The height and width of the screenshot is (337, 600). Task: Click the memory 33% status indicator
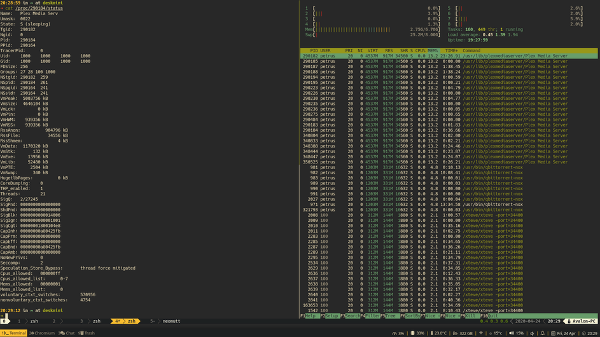click(x=418, y=333)
